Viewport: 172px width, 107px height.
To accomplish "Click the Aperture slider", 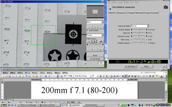I will pyautogui.click(x=139, y=33).
